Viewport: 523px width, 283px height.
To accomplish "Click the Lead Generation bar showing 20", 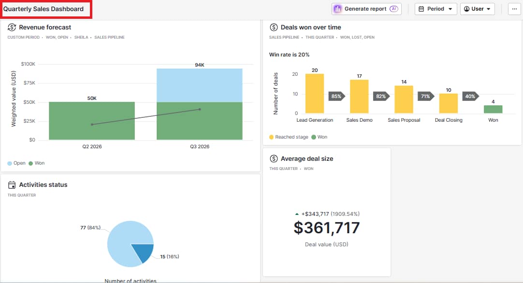I will pos(315,94).
